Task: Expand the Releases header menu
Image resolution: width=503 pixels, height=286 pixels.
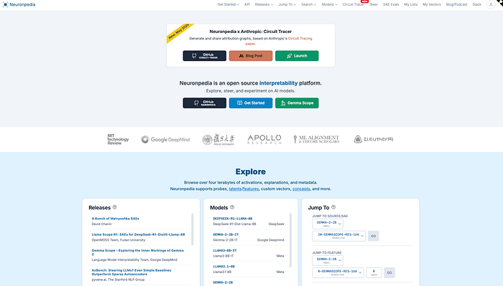Action: click(x=264, y=4)
